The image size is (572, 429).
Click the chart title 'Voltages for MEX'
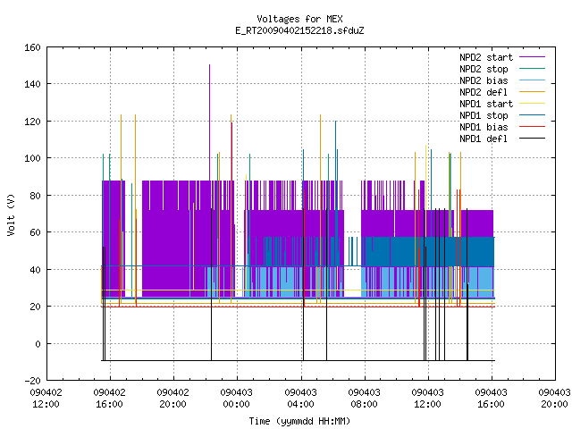pos(299,19)
